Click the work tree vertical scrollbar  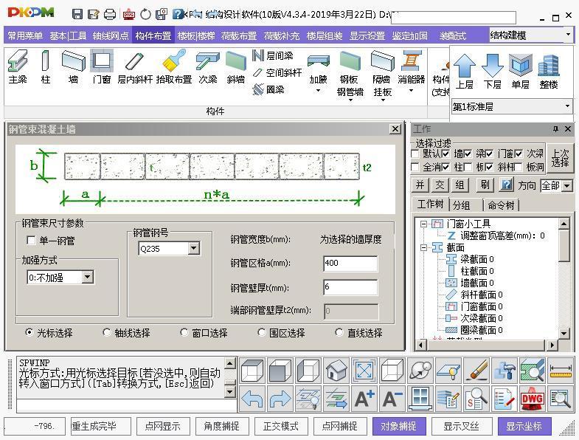tap(564, 278)
